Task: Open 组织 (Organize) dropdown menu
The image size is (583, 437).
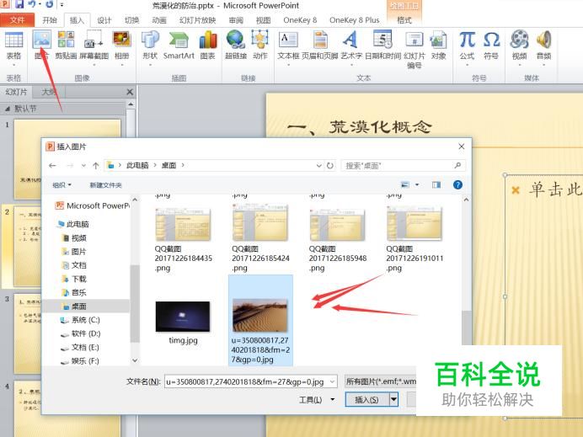Action: (x=62, y=185)
